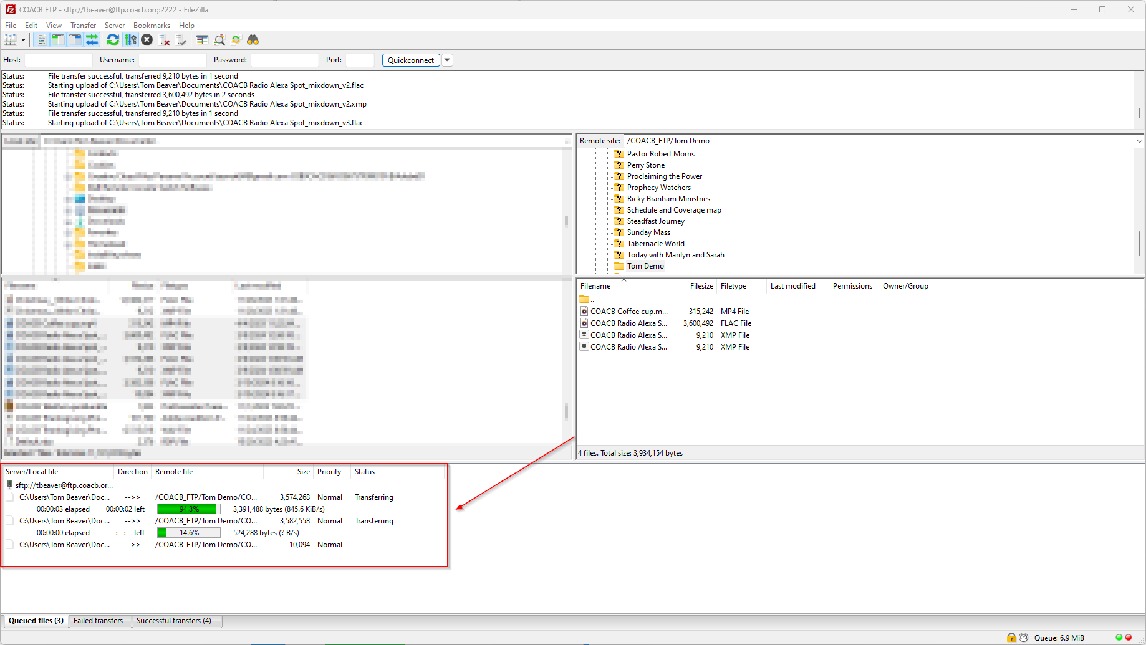Image resolution: width=1146 pixels, height=645 pixels.
Task: Select Tom Demo folder in remote tree
Action: point(645,266)
